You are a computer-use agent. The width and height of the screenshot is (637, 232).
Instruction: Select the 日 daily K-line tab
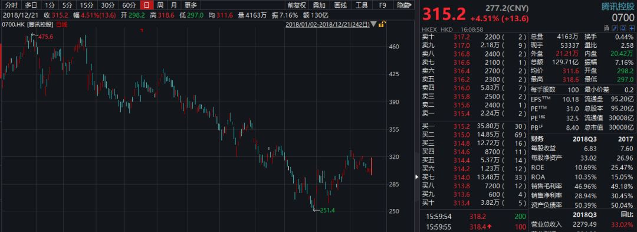pos(147,5)
